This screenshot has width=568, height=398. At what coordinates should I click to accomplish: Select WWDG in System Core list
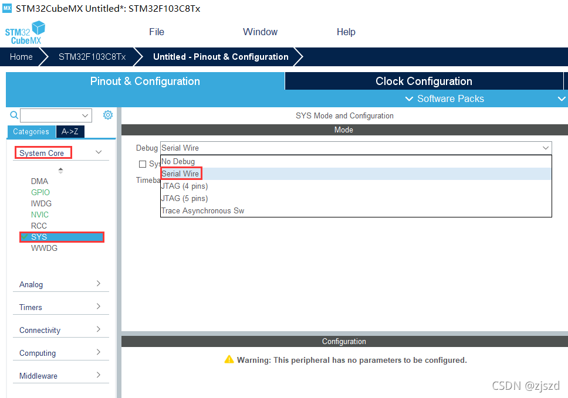(44, 248)
